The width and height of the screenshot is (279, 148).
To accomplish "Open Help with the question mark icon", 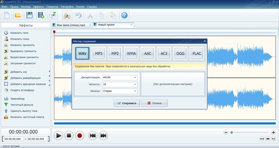I will tap(124, 15).
